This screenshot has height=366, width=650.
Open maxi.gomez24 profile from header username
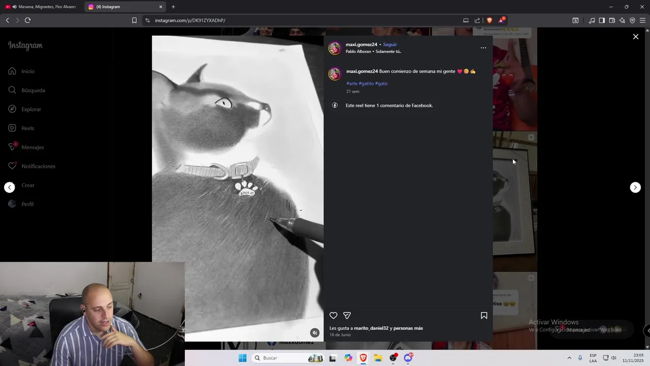coord(362,45)
